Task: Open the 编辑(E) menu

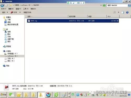Action: 11,9
